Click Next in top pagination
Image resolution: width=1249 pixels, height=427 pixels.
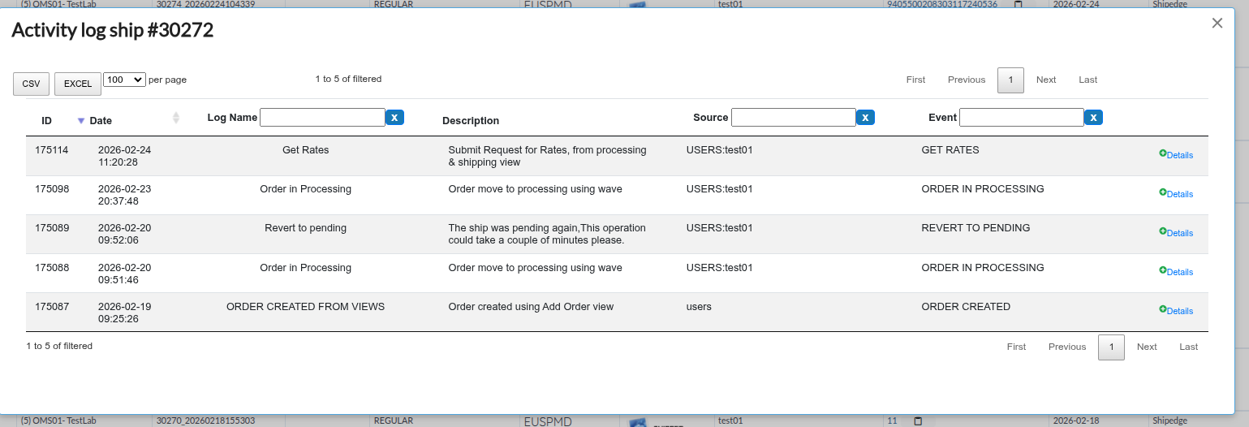click(x=1046, y=80)
